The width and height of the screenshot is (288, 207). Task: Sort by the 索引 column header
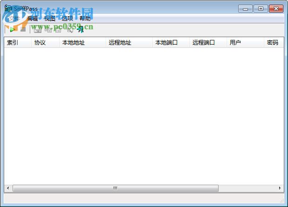click(x=18, y=43)
